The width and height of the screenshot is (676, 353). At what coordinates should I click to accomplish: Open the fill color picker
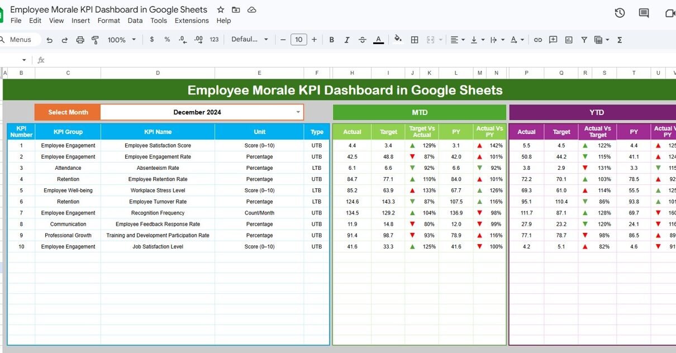[x=398, y=40]
